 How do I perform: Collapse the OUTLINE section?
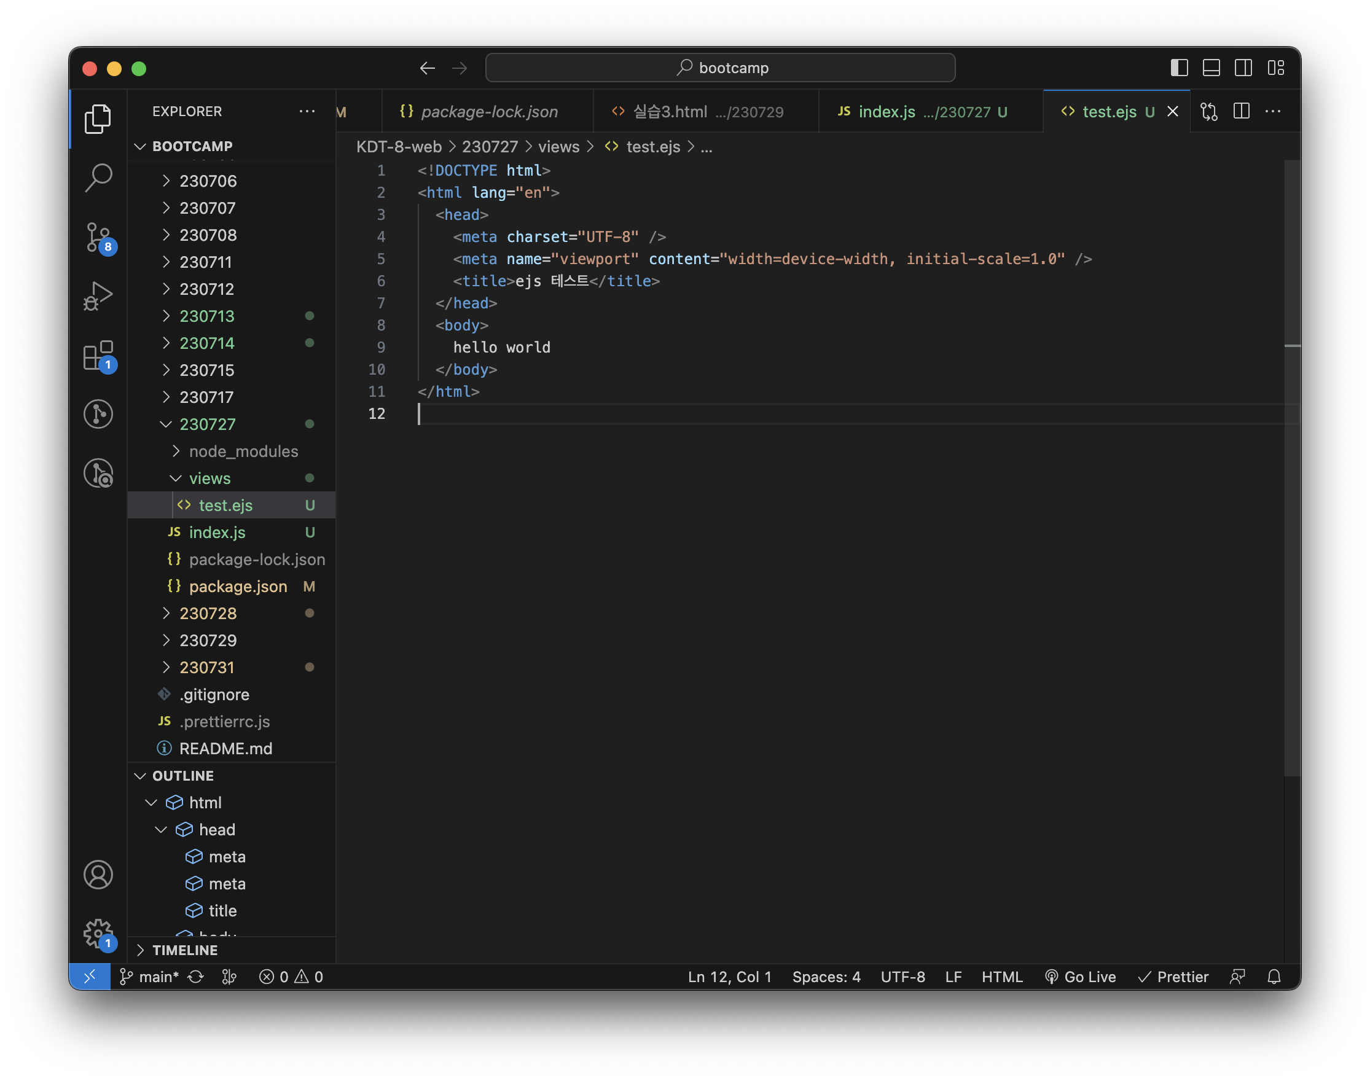pyautogui.click(x=232, y=776)
